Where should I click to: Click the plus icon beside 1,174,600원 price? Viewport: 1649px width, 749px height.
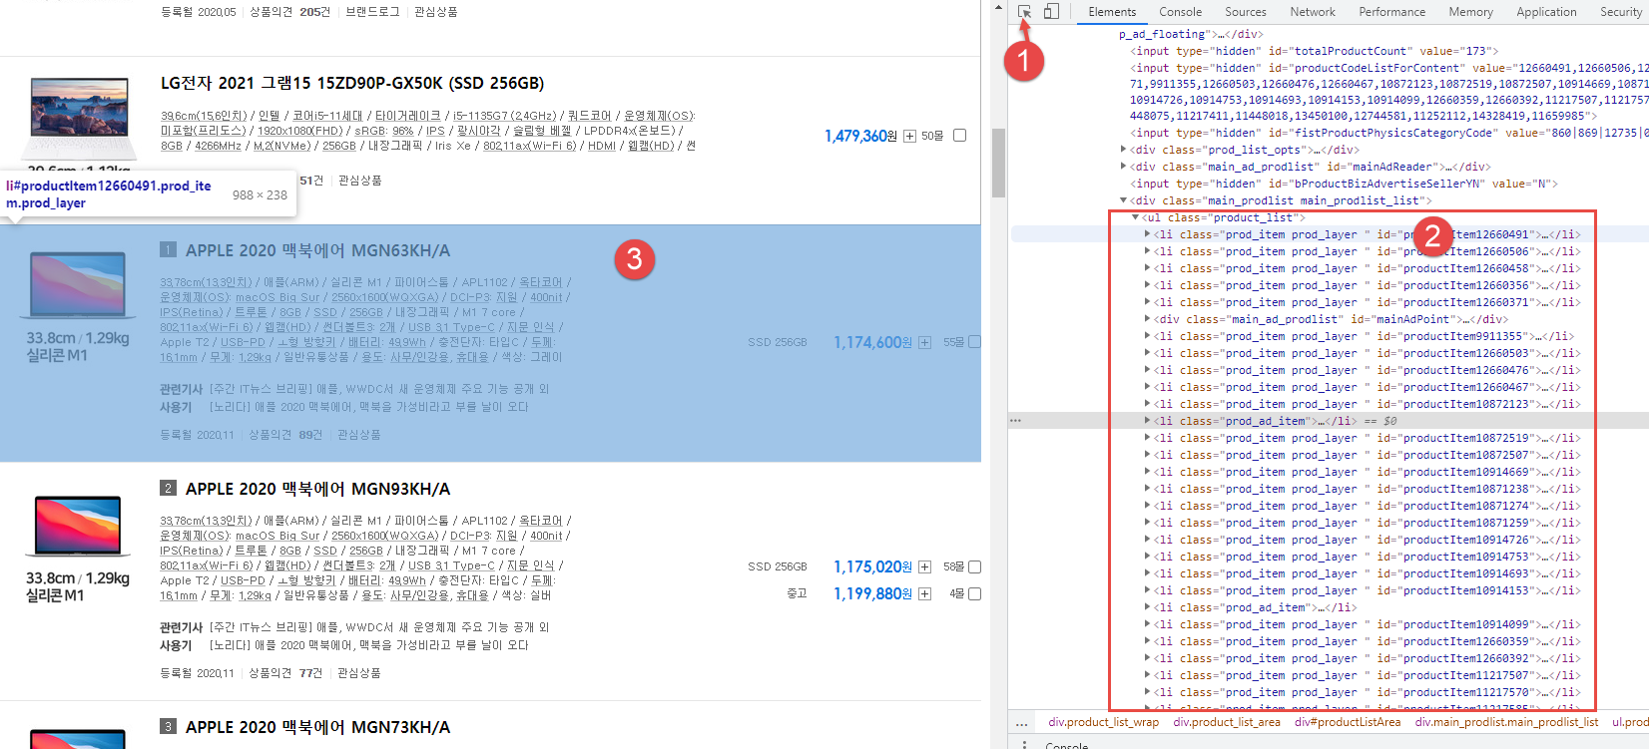[924, 343]
